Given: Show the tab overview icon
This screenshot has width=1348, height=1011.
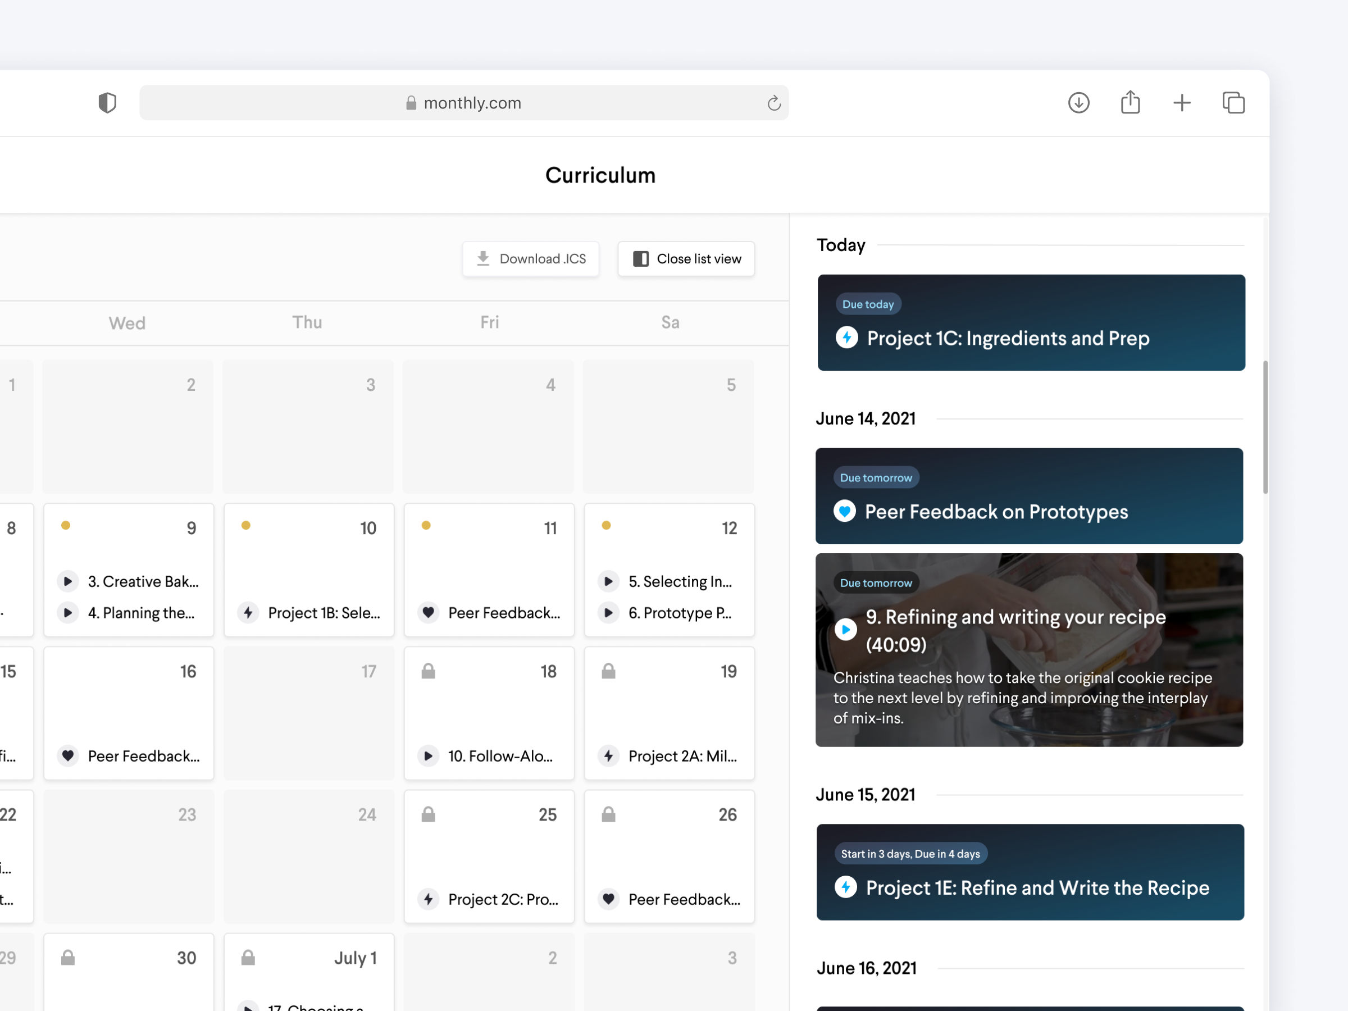Looking at the screenshot, I should pyautogui.click(x=1233, y=102).
